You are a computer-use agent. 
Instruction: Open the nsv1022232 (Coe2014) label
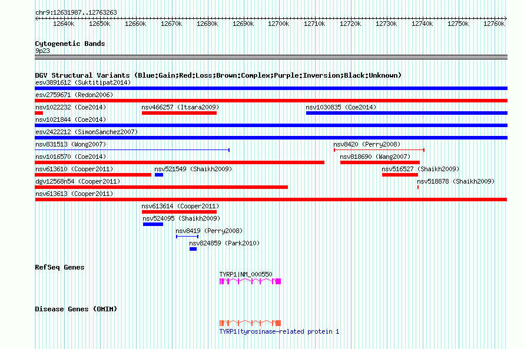(71, 107)
